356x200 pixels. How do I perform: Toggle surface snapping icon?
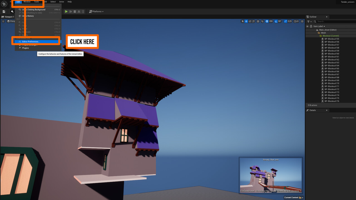[263, 21]
